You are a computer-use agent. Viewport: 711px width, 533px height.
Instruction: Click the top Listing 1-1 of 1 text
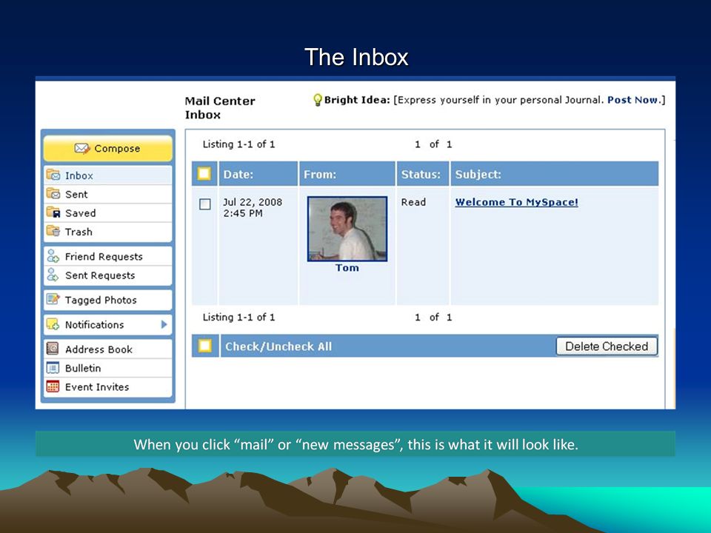tap(238, 144)
